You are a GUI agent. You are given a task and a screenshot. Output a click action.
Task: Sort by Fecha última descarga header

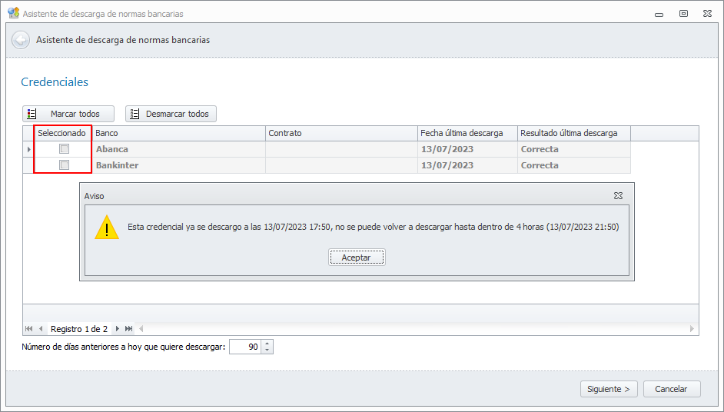click(x=467, y=133)
